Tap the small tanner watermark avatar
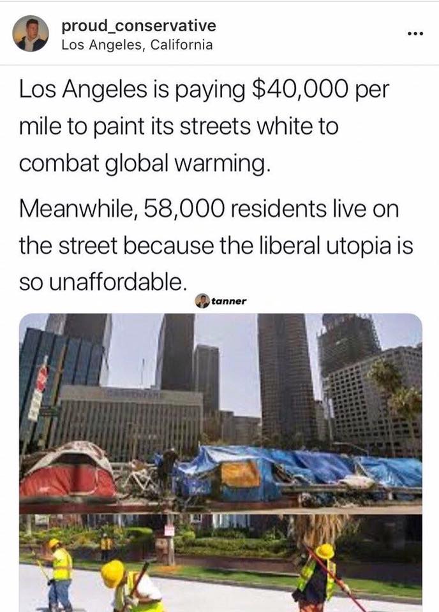439x612 pixels. [x=202, y=301]
